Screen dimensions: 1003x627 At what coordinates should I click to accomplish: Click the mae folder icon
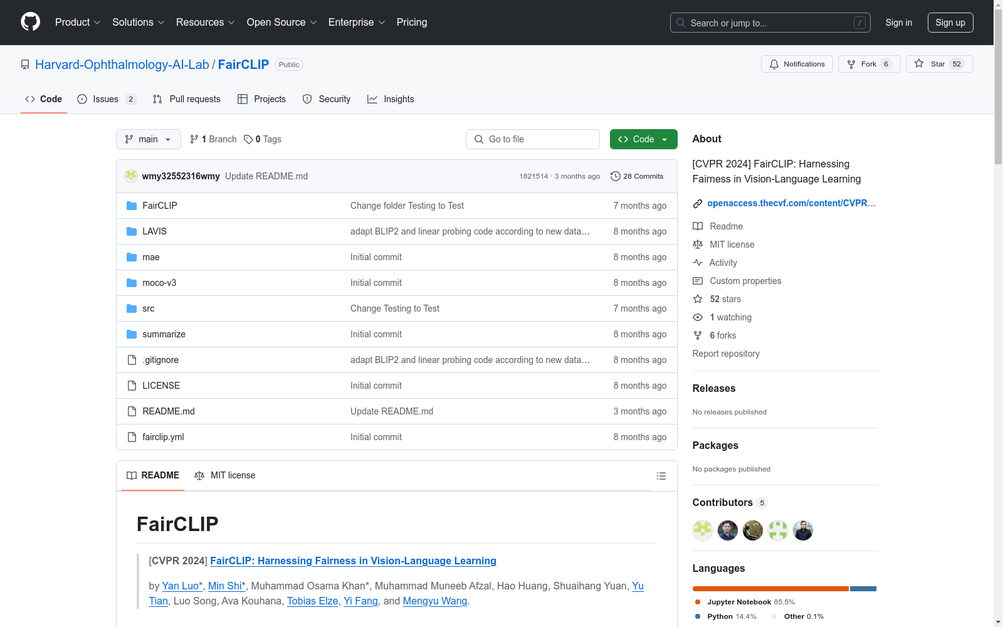tap(132, 257)
